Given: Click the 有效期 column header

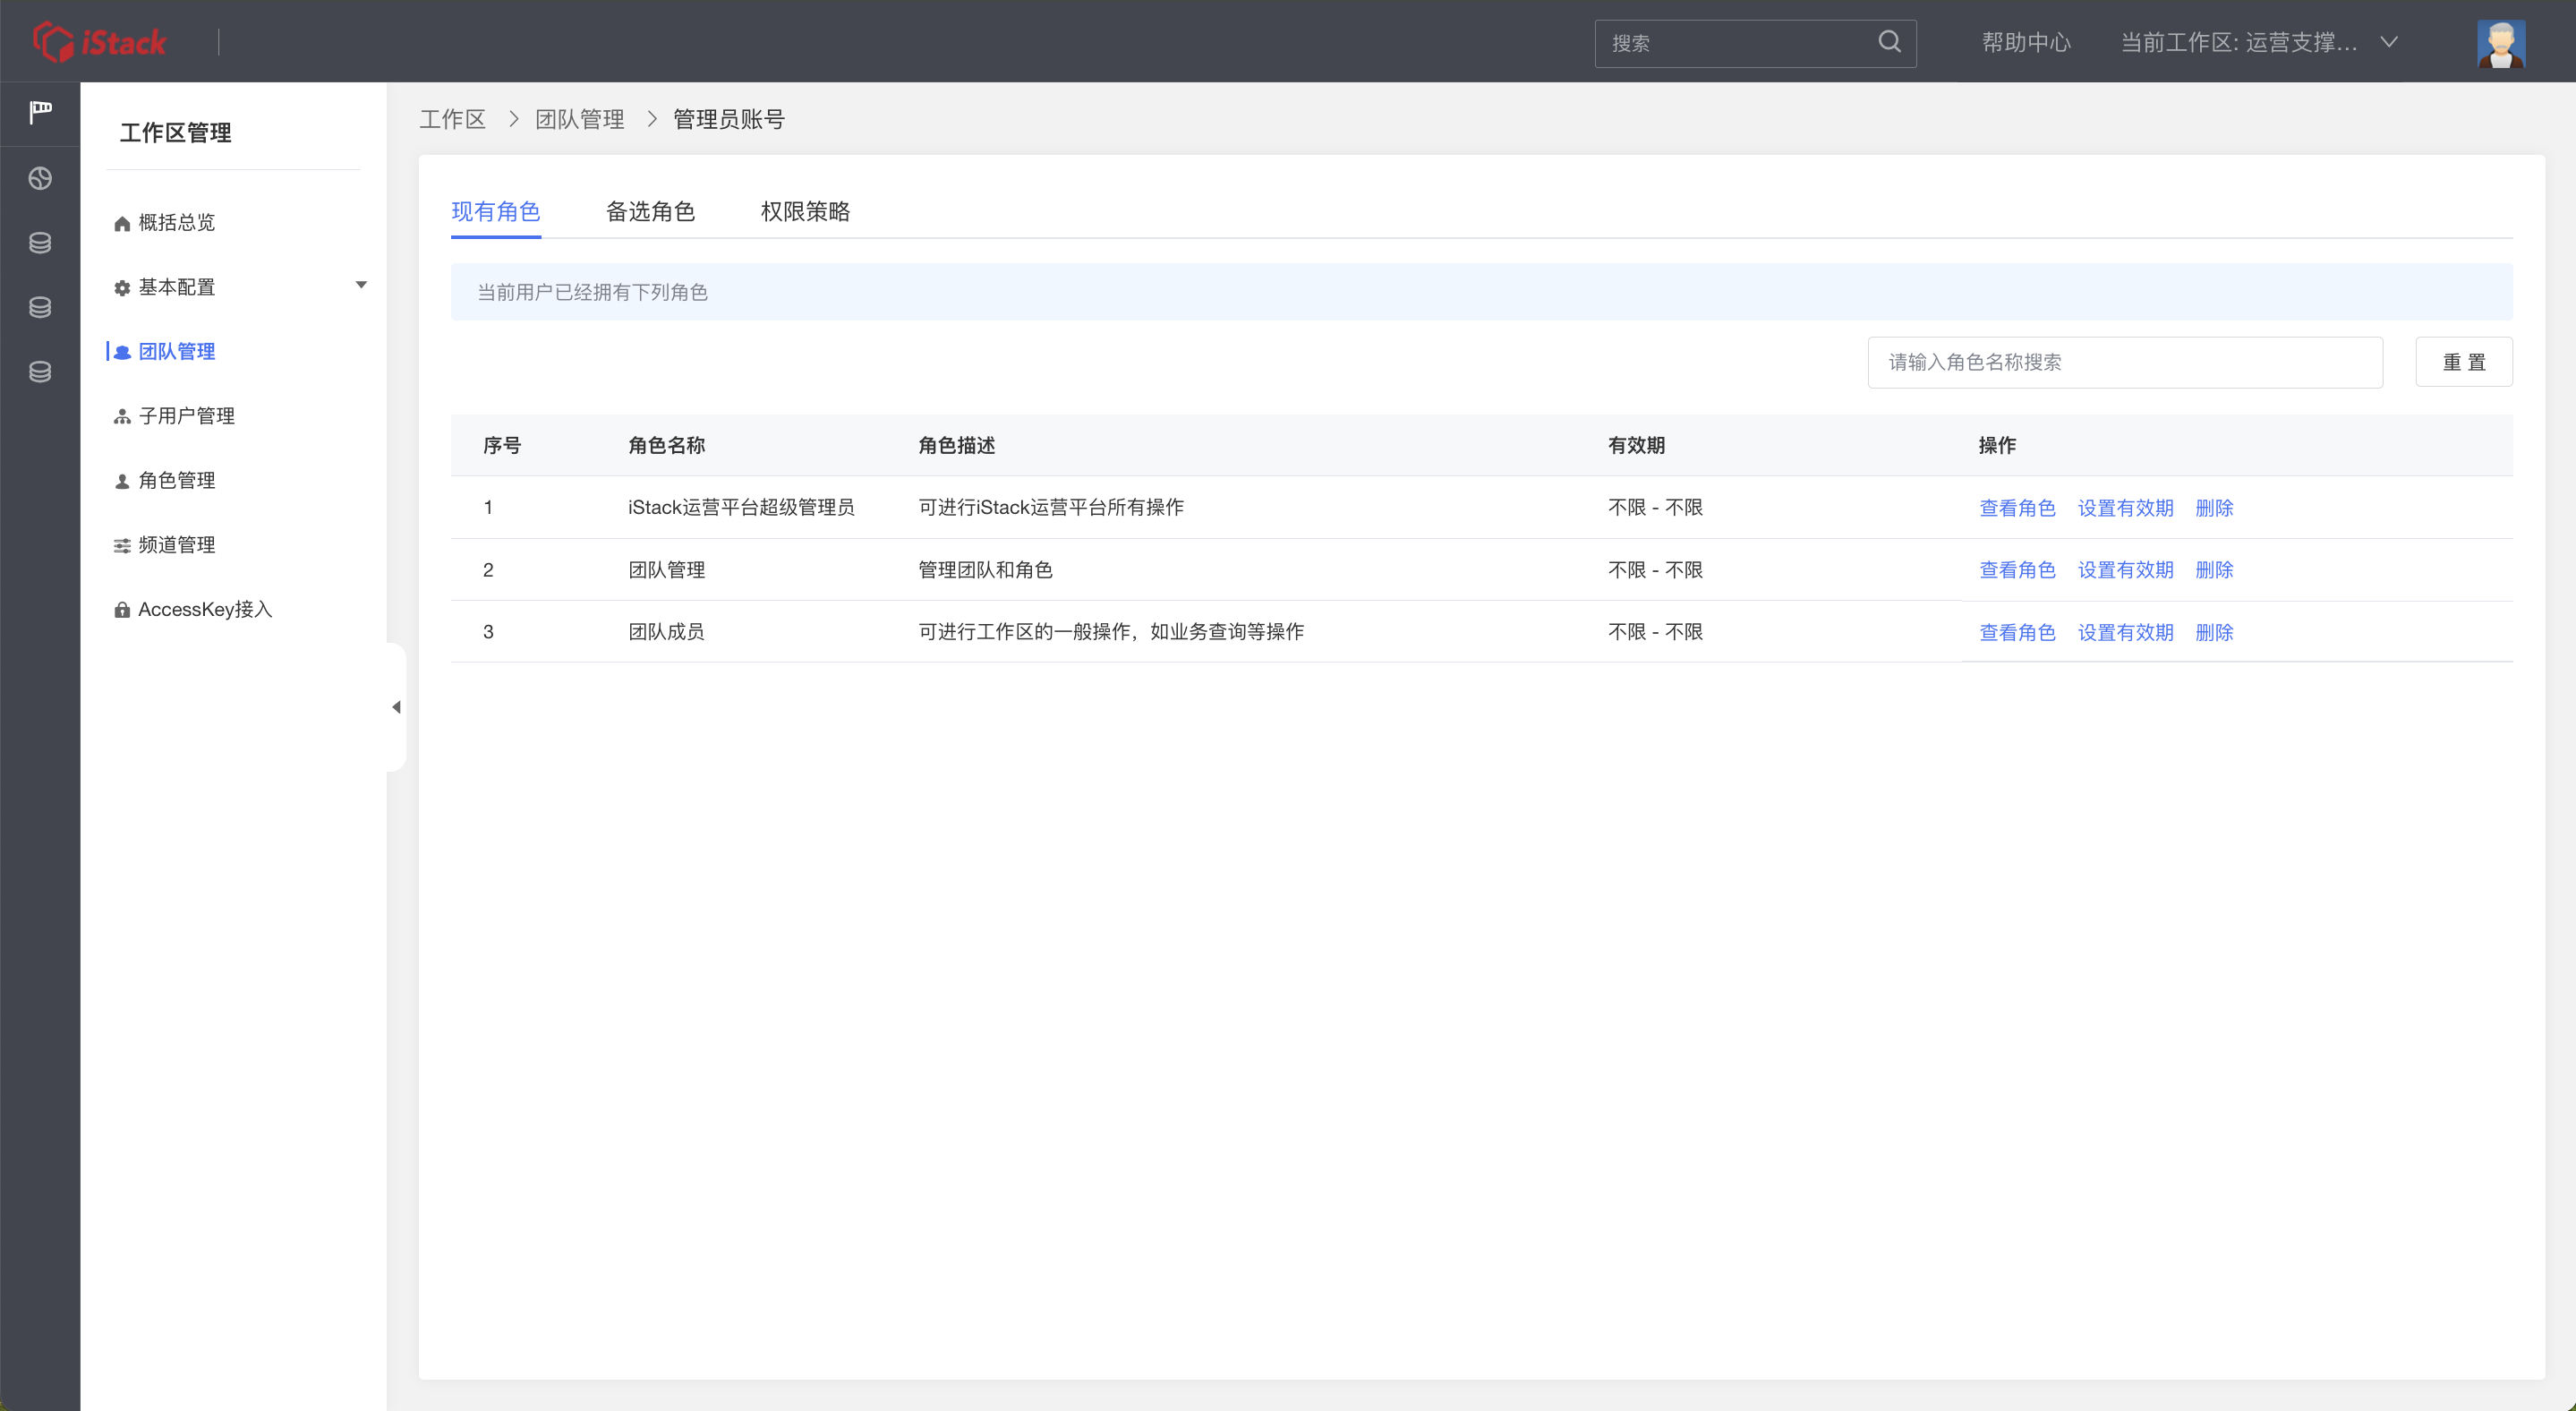Looking at the screenshot, I should [x=1636, y=445].
